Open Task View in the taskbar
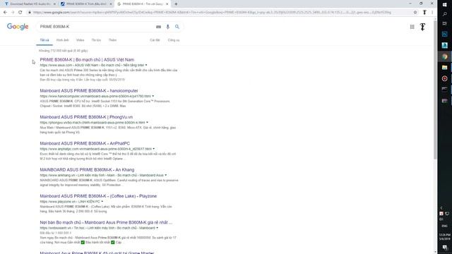 444,23
